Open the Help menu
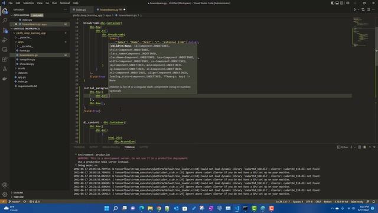Screen dimensions: 378x213 (76, 3)
